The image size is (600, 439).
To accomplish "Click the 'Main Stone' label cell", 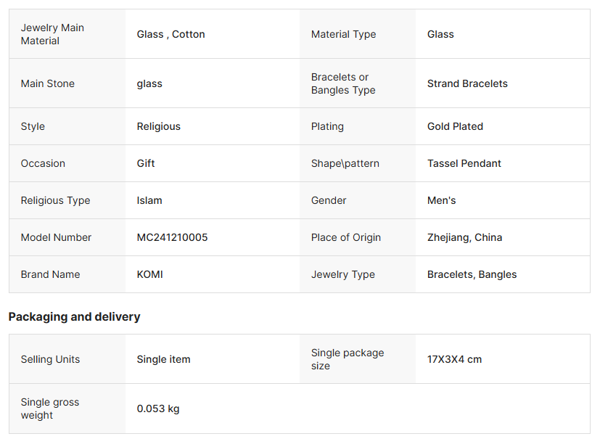I will point(48,83).
